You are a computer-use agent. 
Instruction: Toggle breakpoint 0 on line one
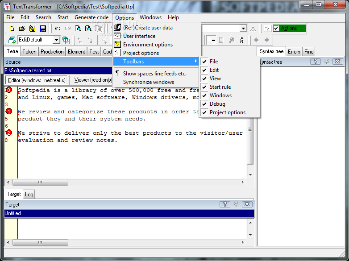click(x=8, y=90)
